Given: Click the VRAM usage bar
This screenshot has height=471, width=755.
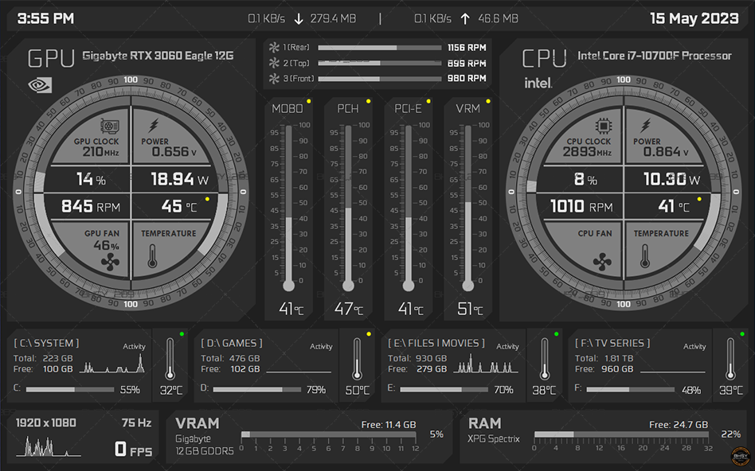Looking at the screenshot, I should [x=328, y=434].
